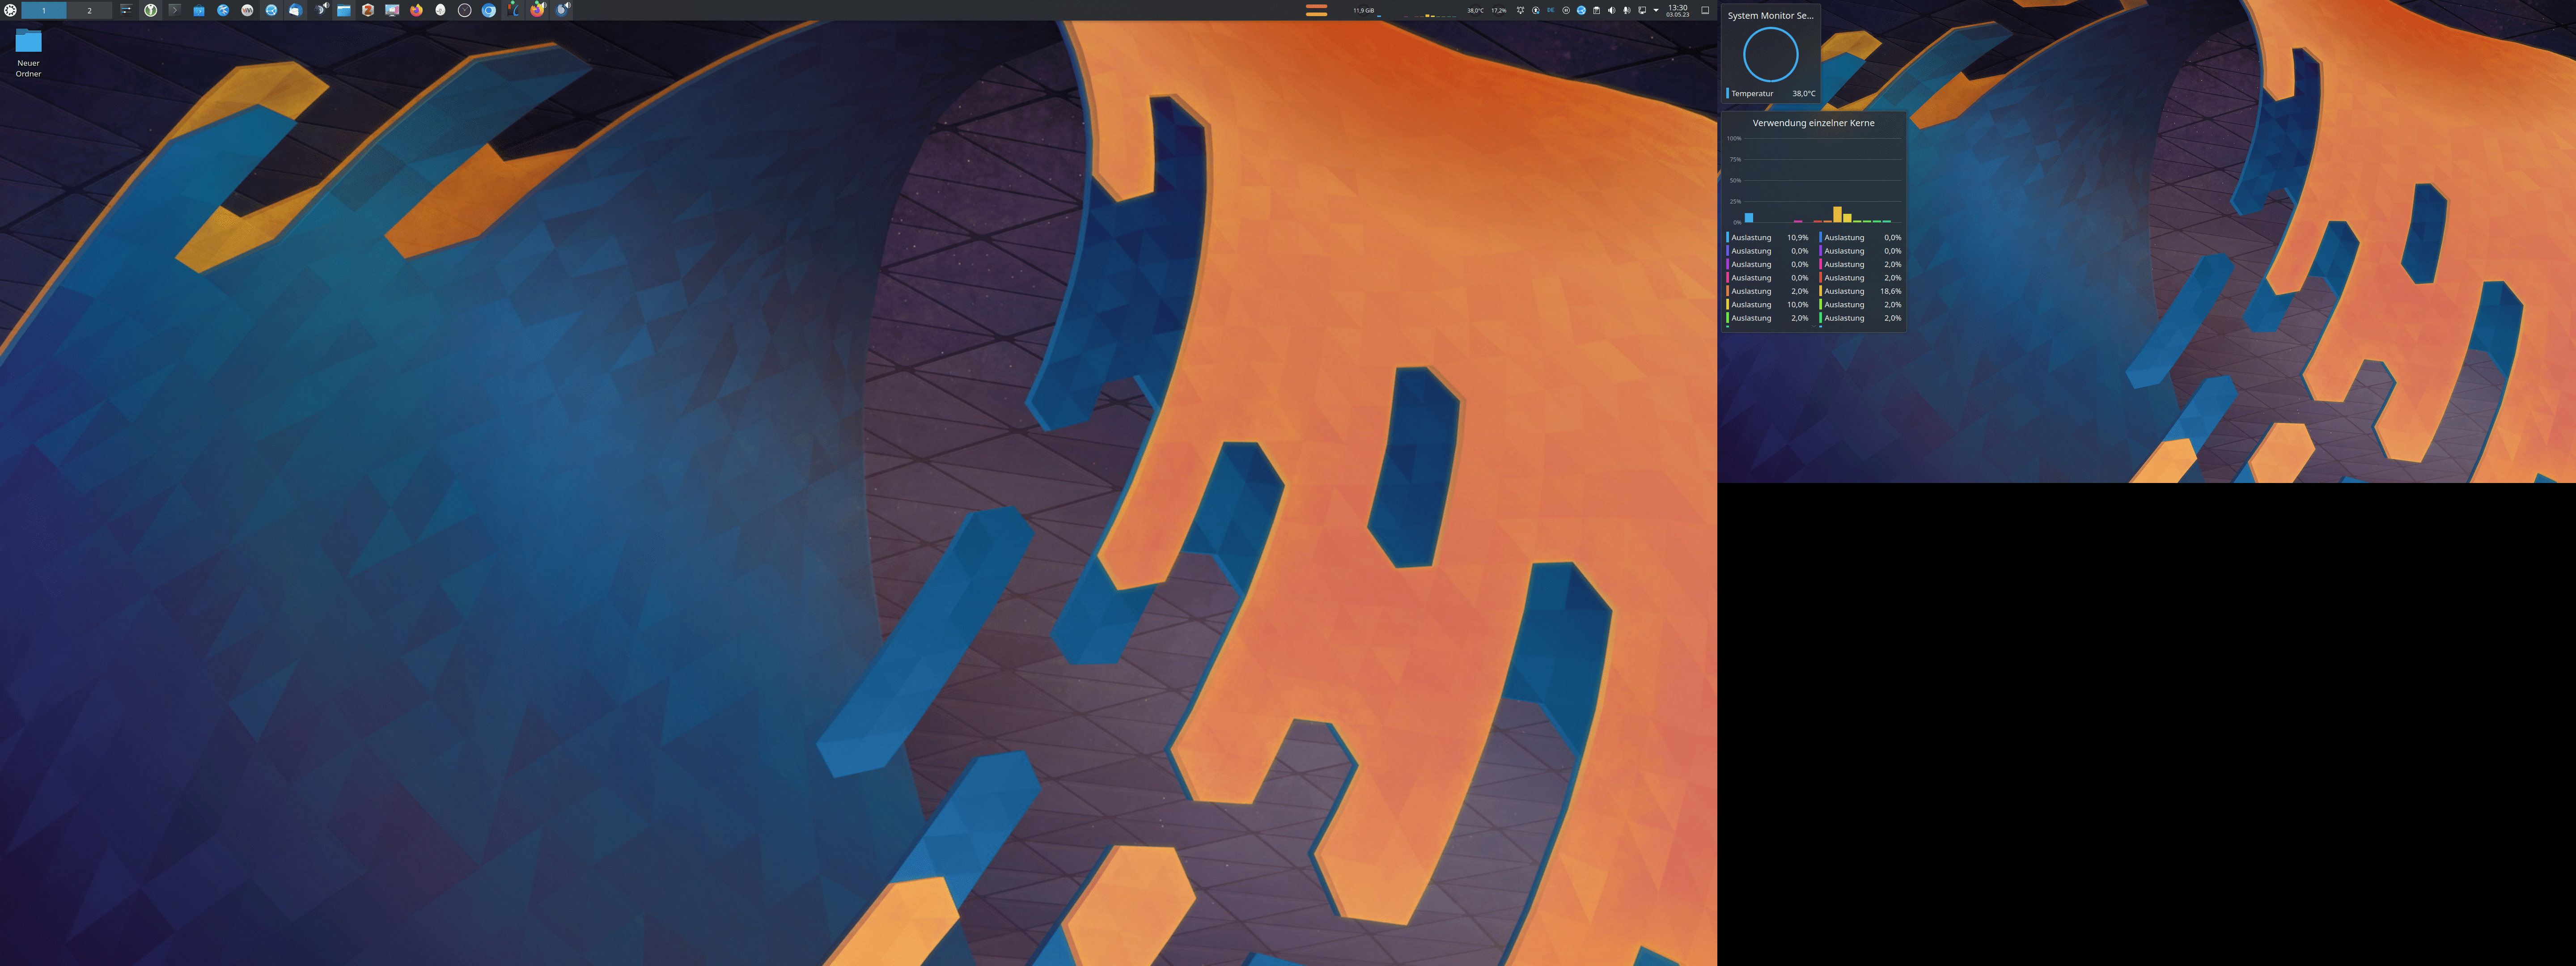
Task: Switch to virtual desktop 2
Action: click(89, 10)
